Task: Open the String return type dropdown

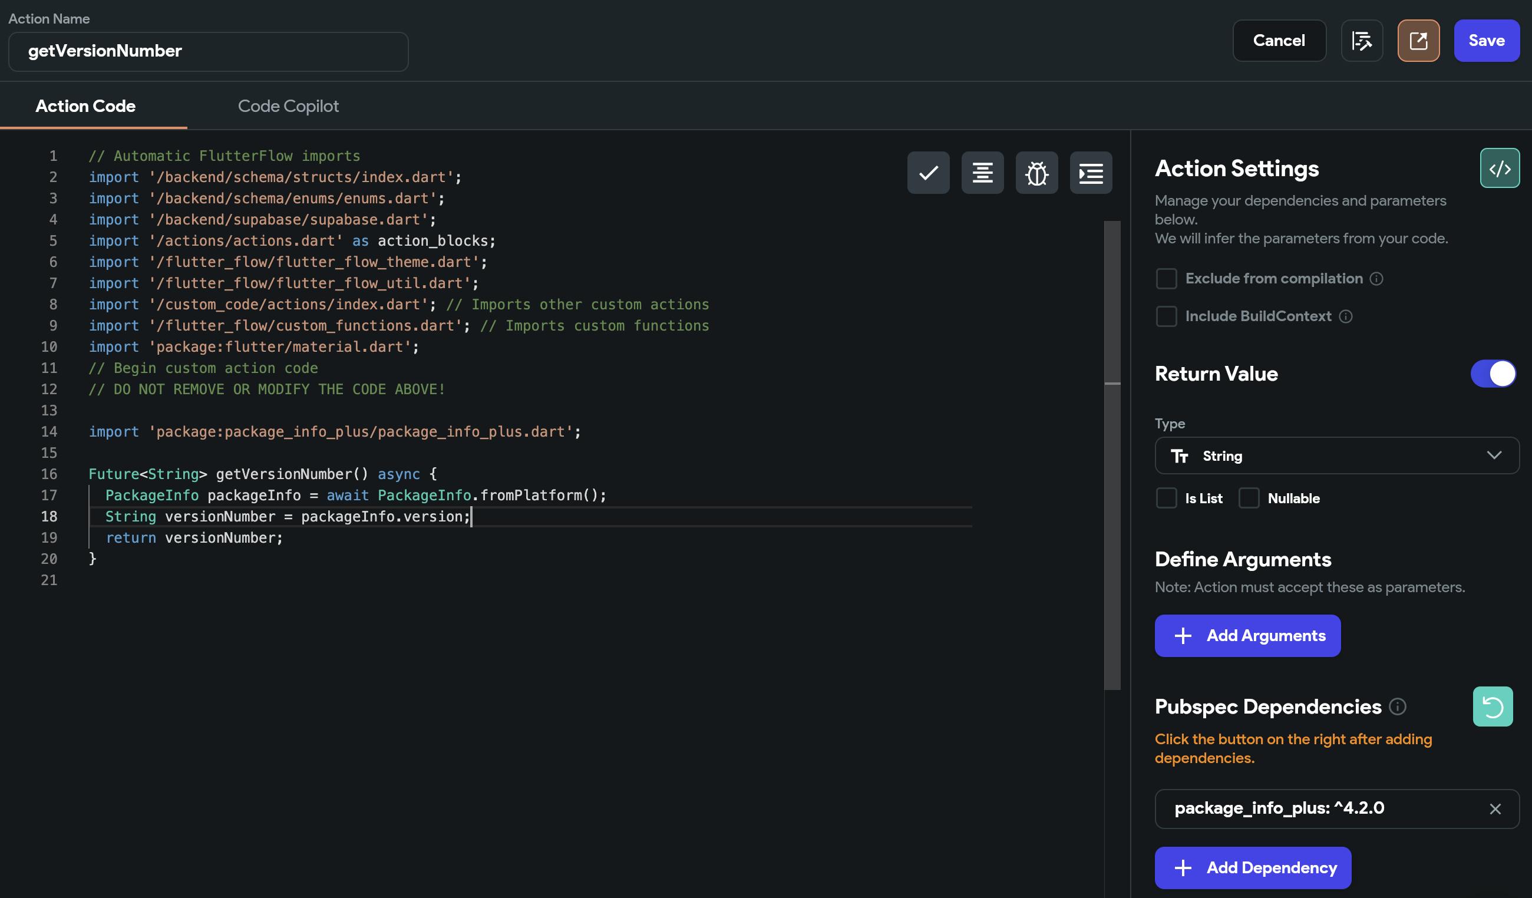Action: coord(1336,455)
